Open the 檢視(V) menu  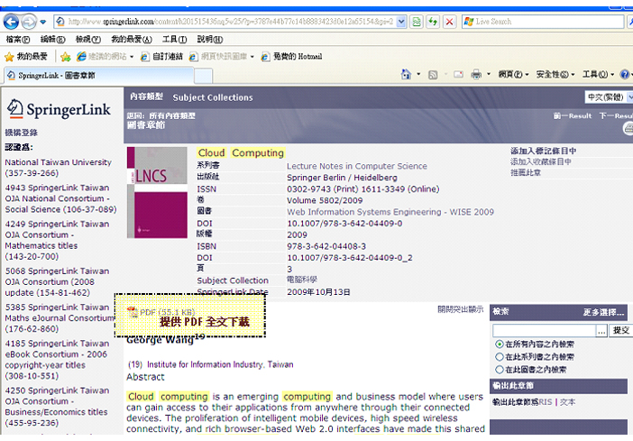pos(88,39)
